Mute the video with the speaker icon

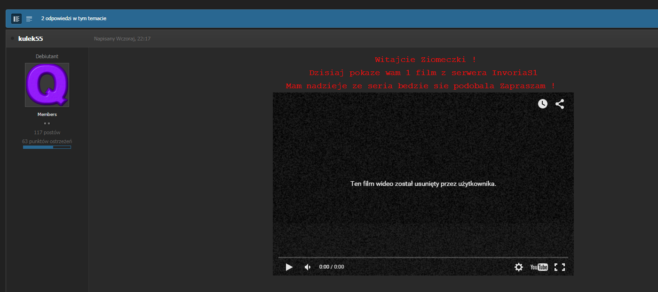click(x=308, y=267)
